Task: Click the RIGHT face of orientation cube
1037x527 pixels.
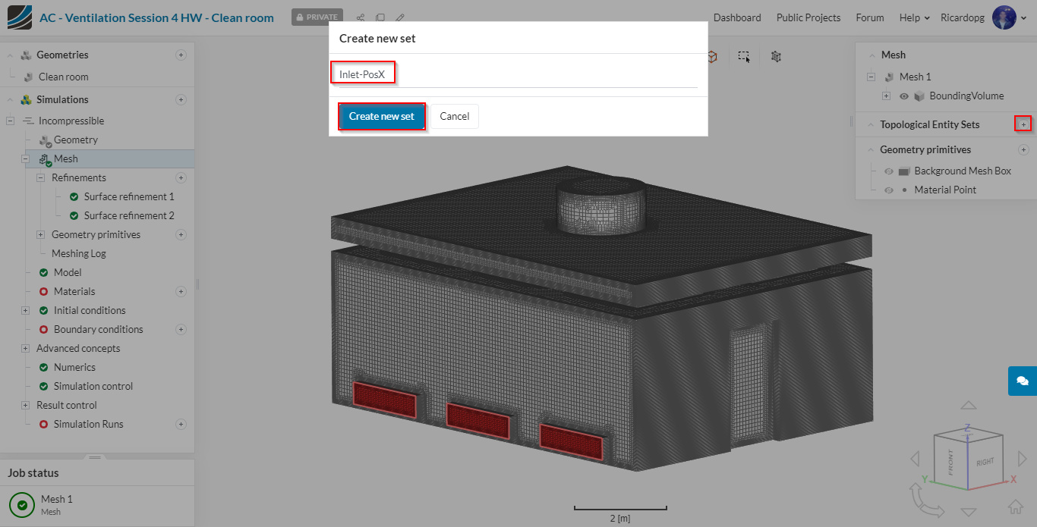Action: tap(985, 462)
